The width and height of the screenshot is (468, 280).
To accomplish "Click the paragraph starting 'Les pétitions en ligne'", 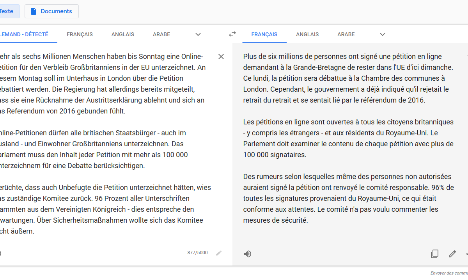I will (348, 138).
